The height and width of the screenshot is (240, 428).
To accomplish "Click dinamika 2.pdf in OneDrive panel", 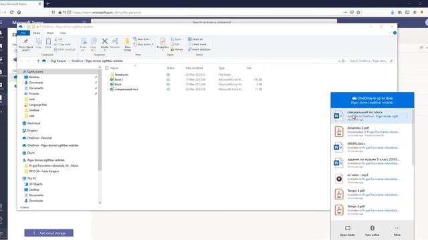I will click(x=371, y=131).
